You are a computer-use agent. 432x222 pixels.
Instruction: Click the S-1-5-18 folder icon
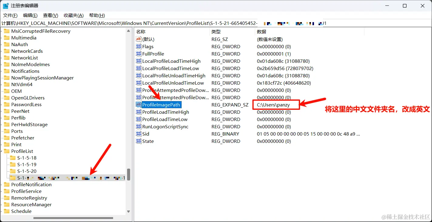13,158
